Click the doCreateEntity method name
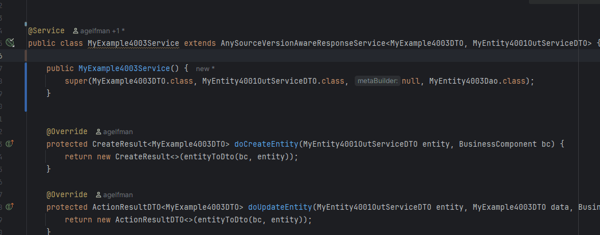Screen dimensions: 600x235 [x=266, y=144]
